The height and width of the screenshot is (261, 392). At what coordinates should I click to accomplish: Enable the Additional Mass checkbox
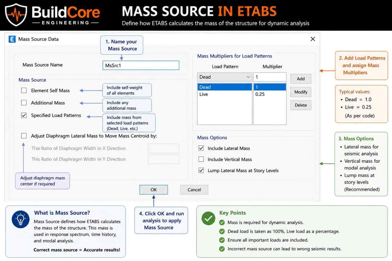click(x=24, y=103)
